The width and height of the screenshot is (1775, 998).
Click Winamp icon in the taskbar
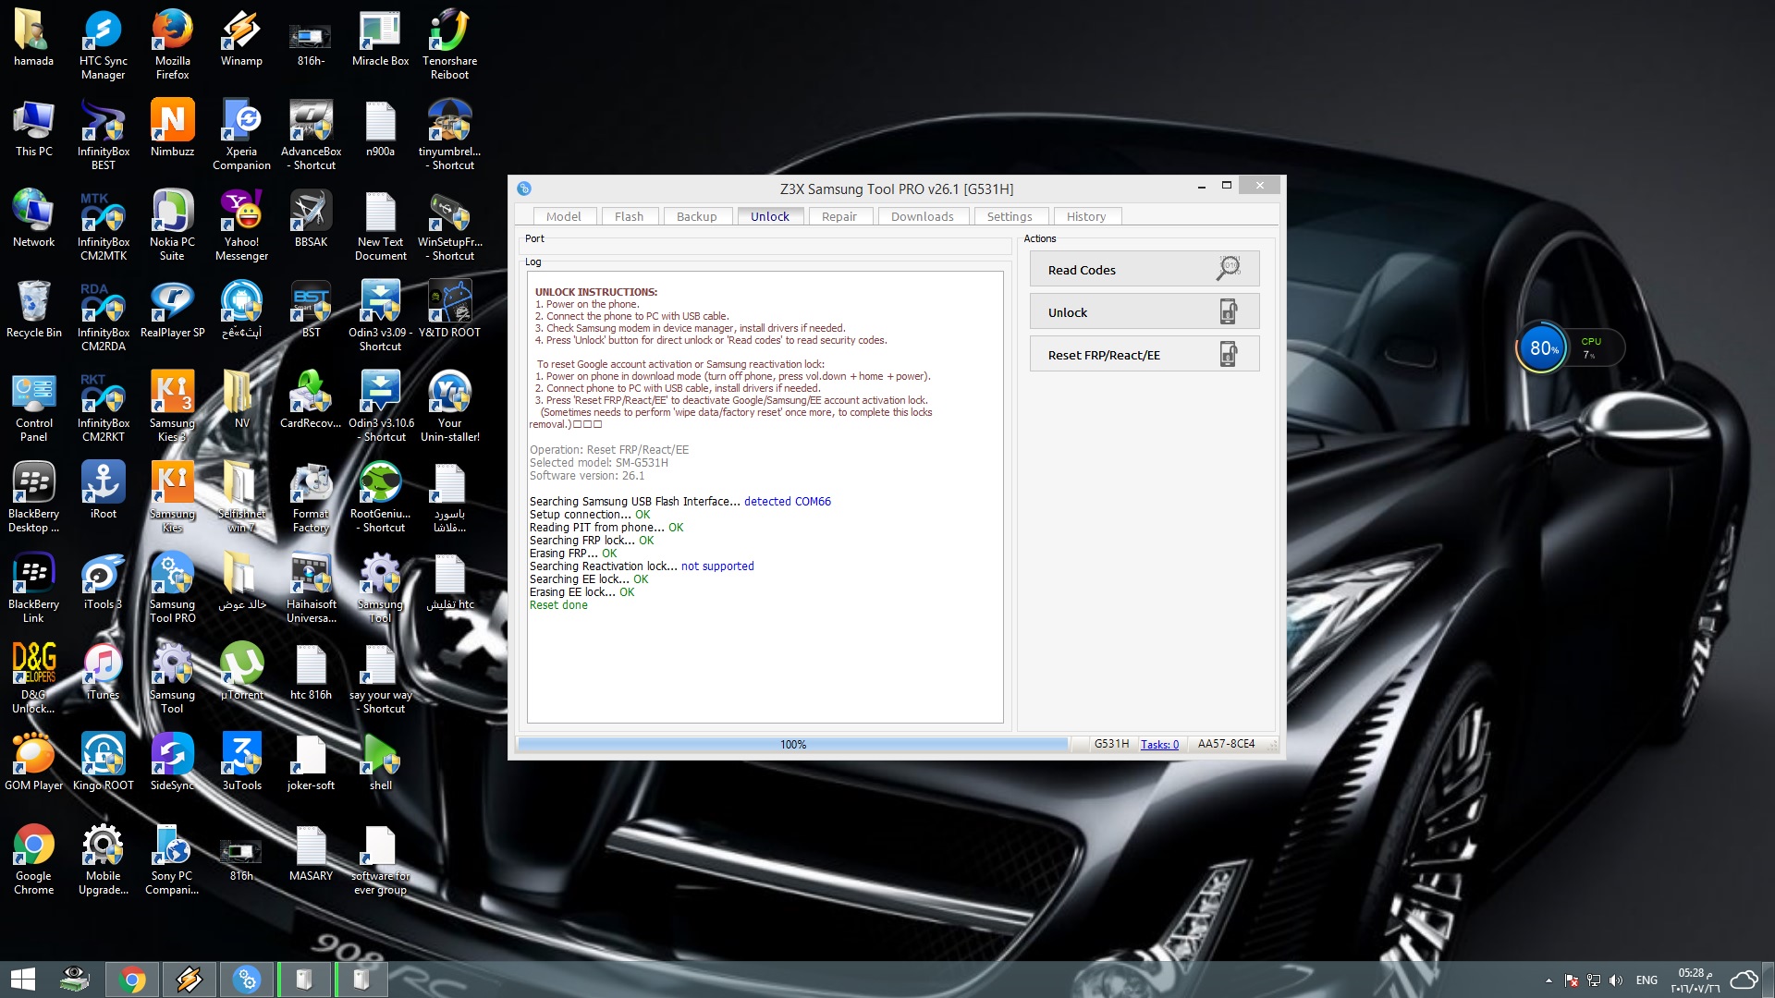click(190, 980)
